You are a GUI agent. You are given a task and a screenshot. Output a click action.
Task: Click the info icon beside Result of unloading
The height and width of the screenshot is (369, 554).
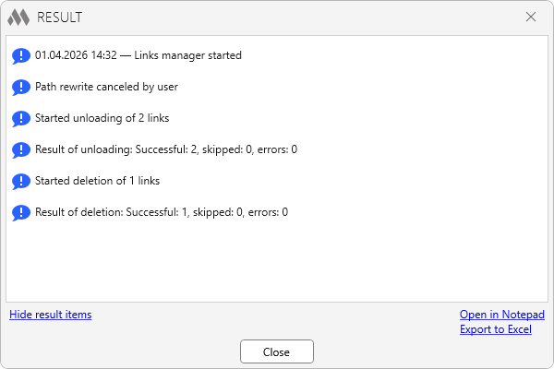20,149
